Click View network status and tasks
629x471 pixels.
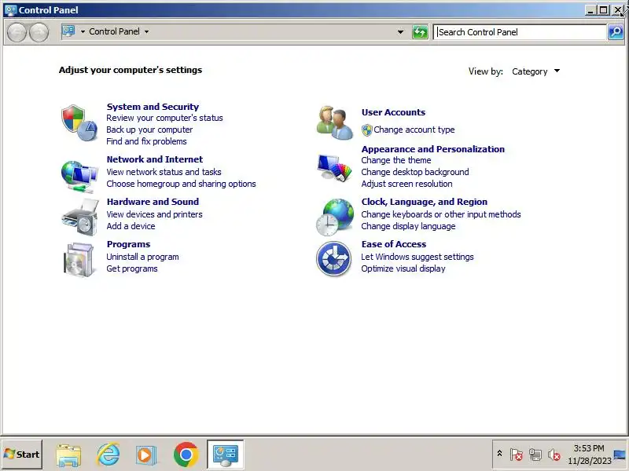(164, 172)
